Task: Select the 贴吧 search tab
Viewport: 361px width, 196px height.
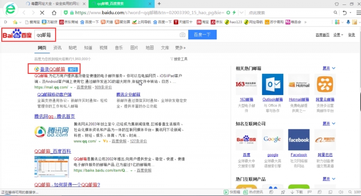Action: (73, 48)
